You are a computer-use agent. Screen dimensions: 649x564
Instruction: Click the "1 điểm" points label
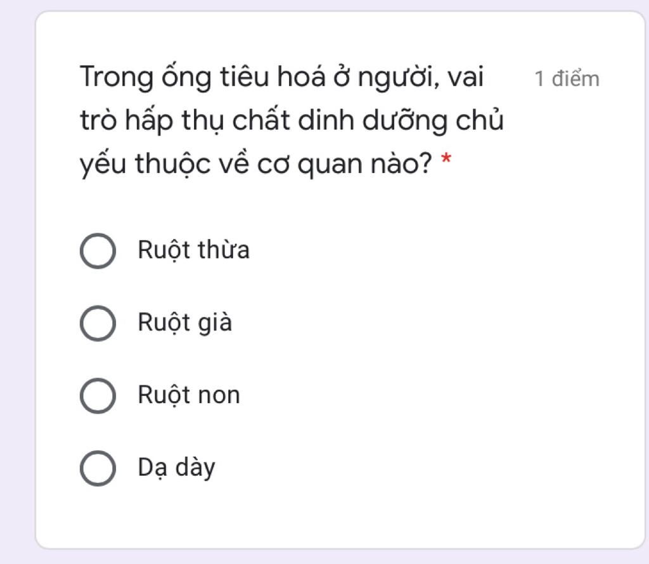[x=567, y=79]
